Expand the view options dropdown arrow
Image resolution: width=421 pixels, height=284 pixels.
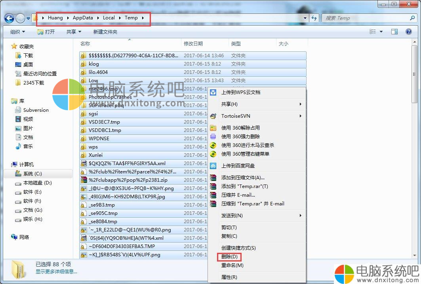click(x=381, y=32)
